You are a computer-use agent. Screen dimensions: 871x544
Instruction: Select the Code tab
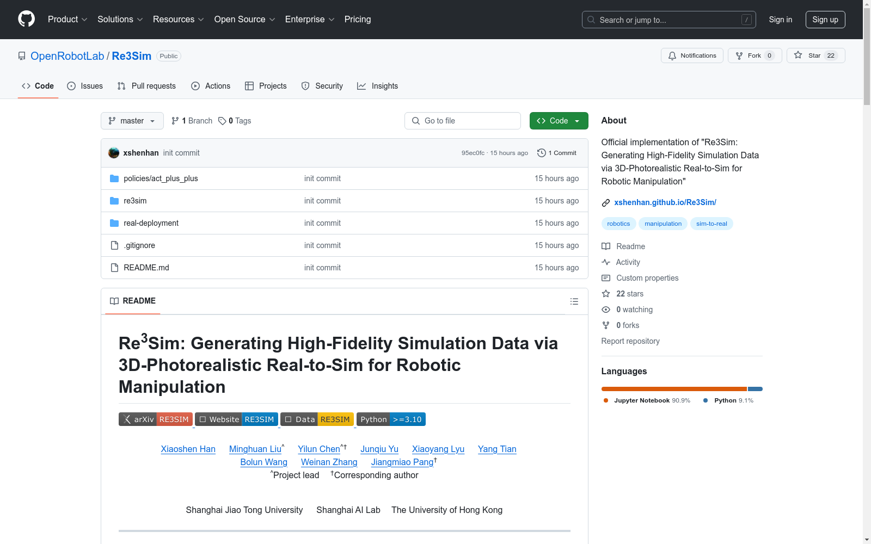pyautogui.click(x=38, y=86)
